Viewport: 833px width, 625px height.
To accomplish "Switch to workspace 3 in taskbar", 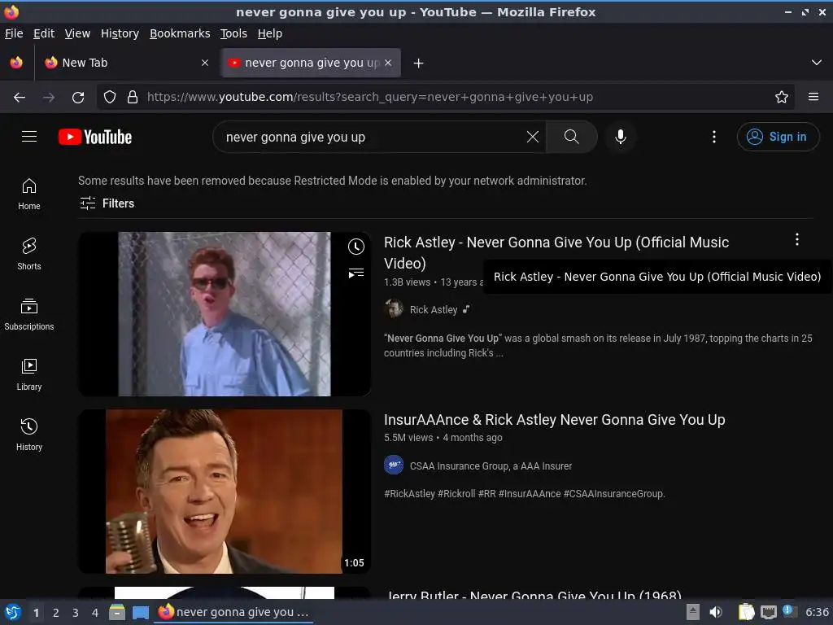I will pyautogui.click(x=76, y=613).
